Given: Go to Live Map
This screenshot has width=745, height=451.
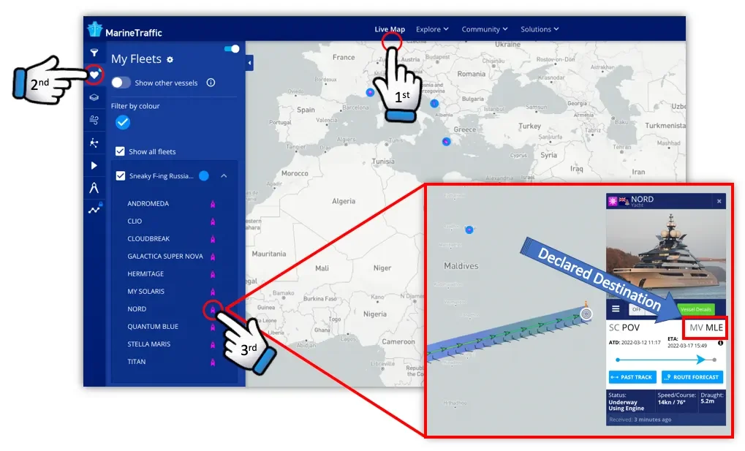Looking at the screenshot, I should tap(390, 29).
